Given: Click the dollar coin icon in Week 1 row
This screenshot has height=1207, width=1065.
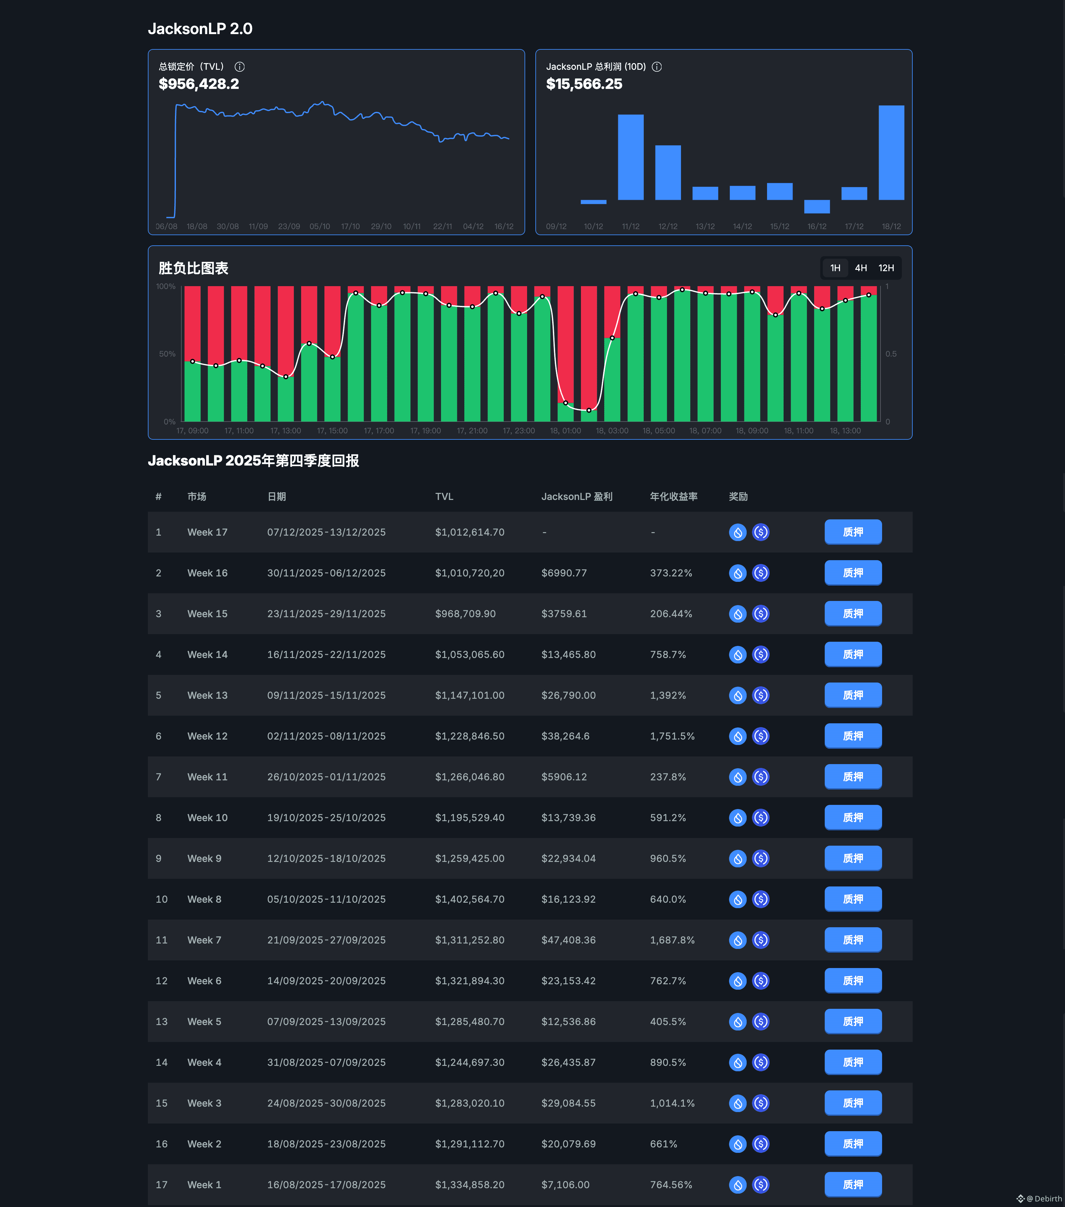Looking at the screenshot, I should pos(760,1184).
